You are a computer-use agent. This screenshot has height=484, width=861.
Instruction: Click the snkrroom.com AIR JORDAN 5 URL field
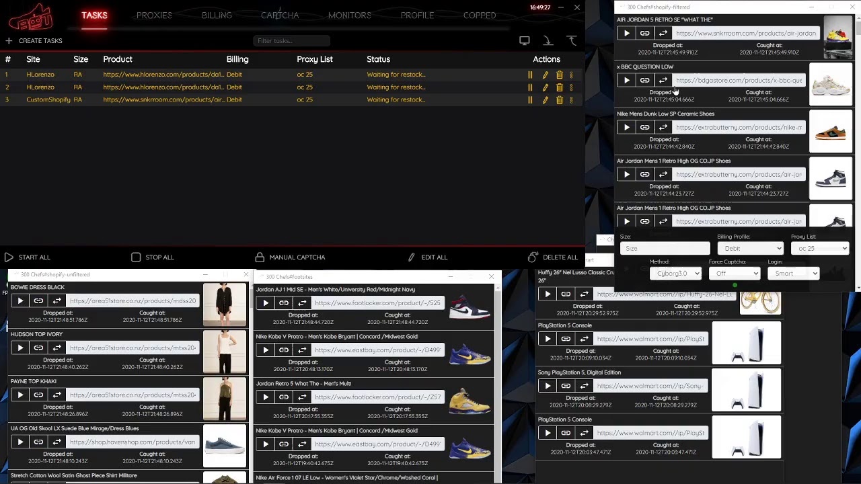[x=746, y=33]
